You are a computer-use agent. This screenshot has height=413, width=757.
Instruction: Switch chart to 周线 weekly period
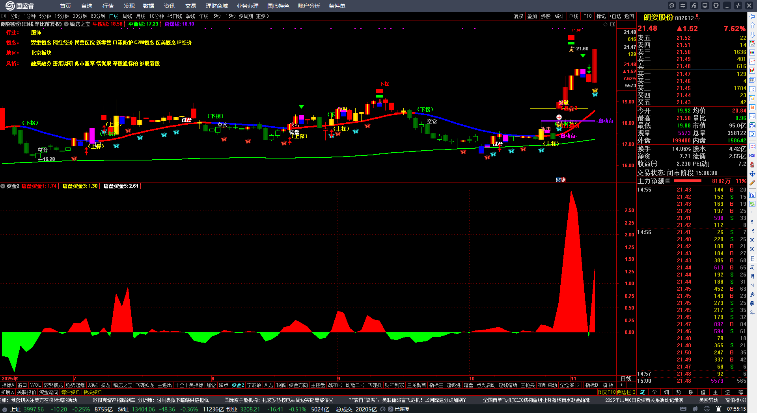[127, 16]
